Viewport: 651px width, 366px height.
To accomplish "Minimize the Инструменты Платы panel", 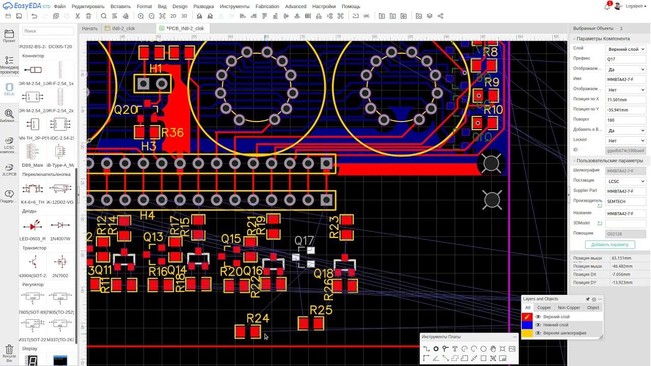I will [x=515, y=337].
